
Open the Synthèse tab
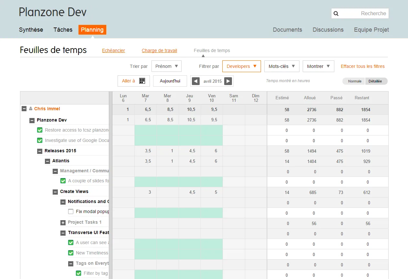31,30
